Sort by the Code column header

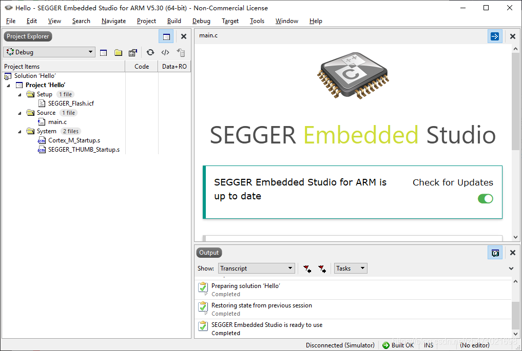[x=142, y=67]
